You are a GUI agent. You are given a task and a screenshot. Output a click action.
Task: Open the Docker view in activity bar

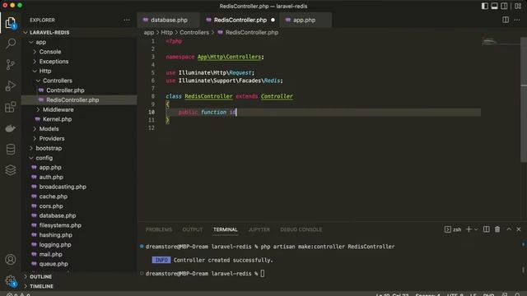tap(11, 128)
